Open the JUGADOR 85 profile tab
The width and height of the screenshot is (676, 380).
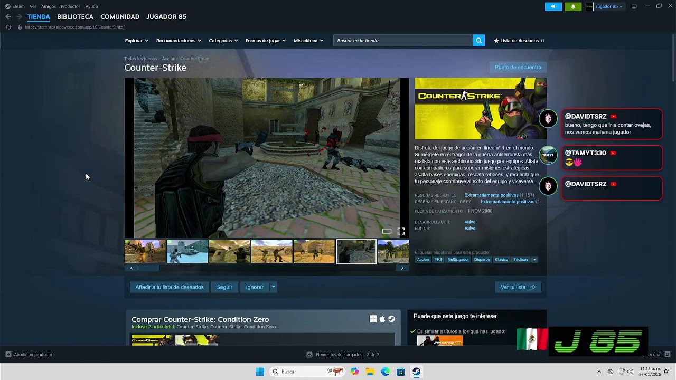tap(166, 17)
